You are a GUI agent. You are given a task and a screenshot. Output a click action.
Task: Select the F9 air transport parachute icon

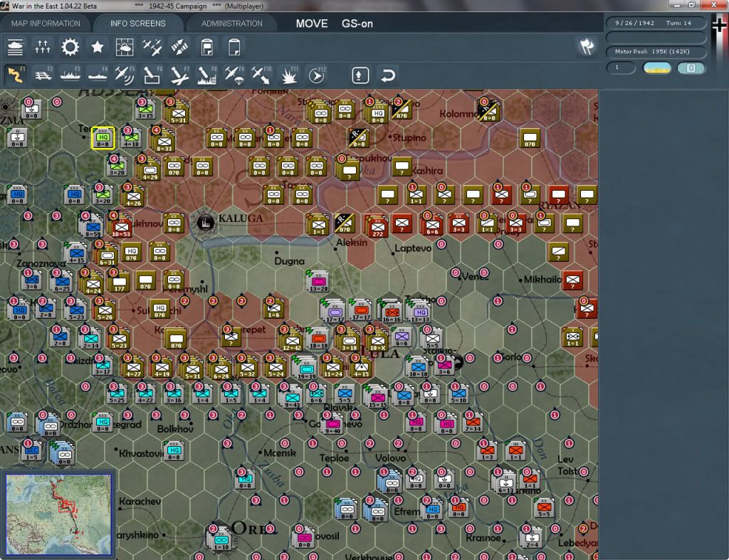(x=234, y=75)
